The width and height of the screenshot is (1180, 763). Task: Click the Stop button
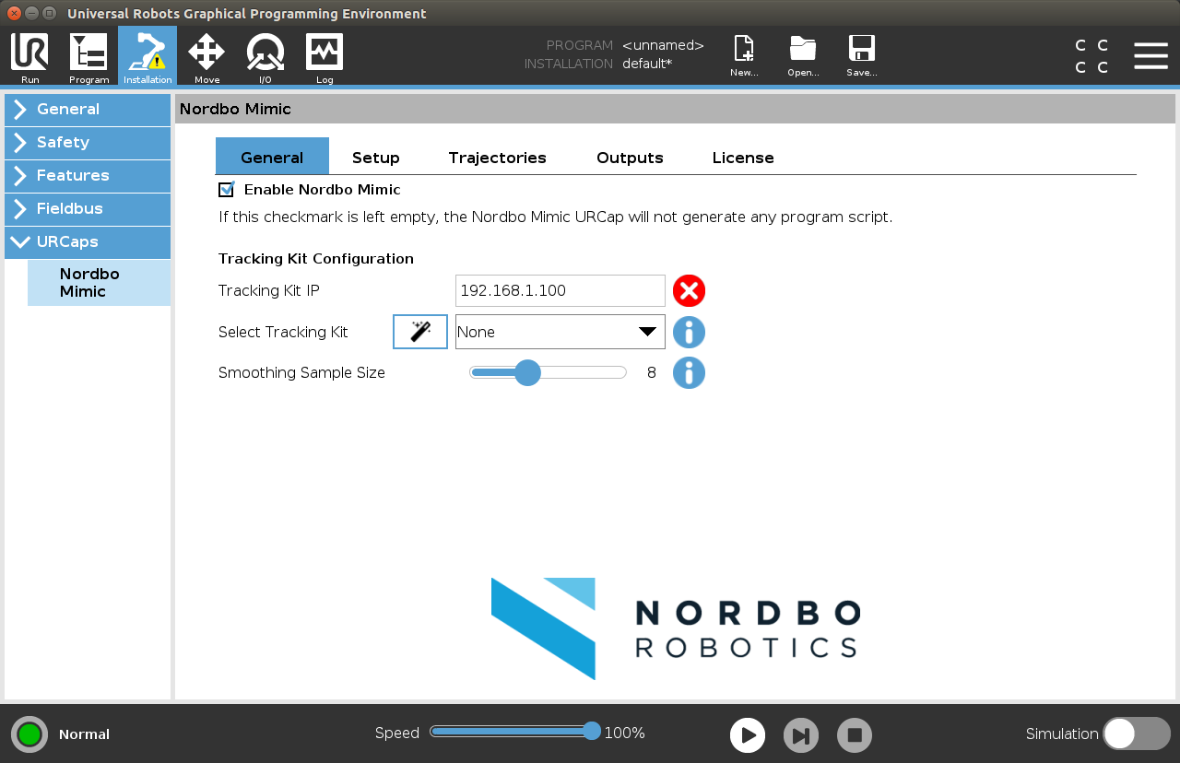855,735
